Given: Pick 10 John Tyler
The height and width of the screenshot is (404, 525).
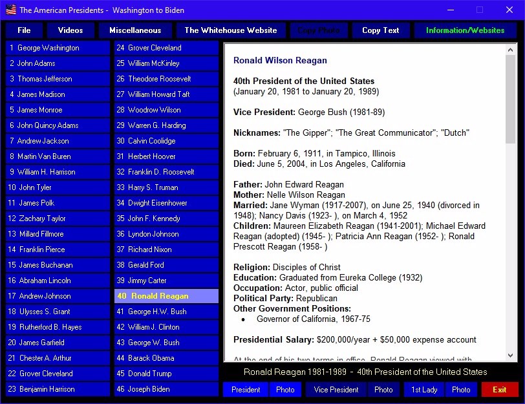Looking at the screenshot, I should coord(58,187).
